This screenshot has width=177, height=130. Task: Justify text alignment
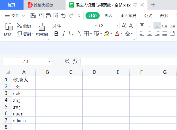click(x=165, y=34)
